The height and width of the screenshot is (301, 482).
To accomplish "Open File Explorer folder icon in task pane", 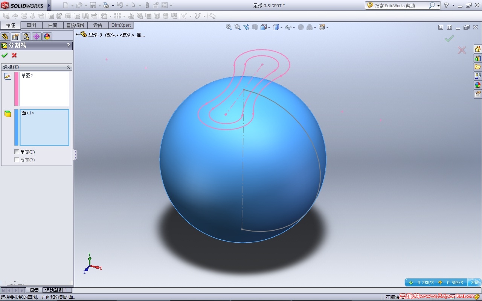I will point(478,67).
